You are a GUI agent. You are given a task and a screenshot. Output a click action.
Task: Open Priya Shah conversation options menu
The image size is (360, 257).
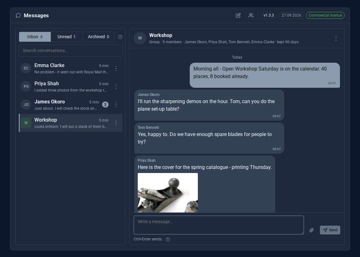coord(116,87)
